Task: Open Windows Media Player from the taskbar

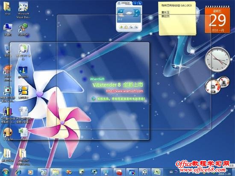Action: click(30, 172)
